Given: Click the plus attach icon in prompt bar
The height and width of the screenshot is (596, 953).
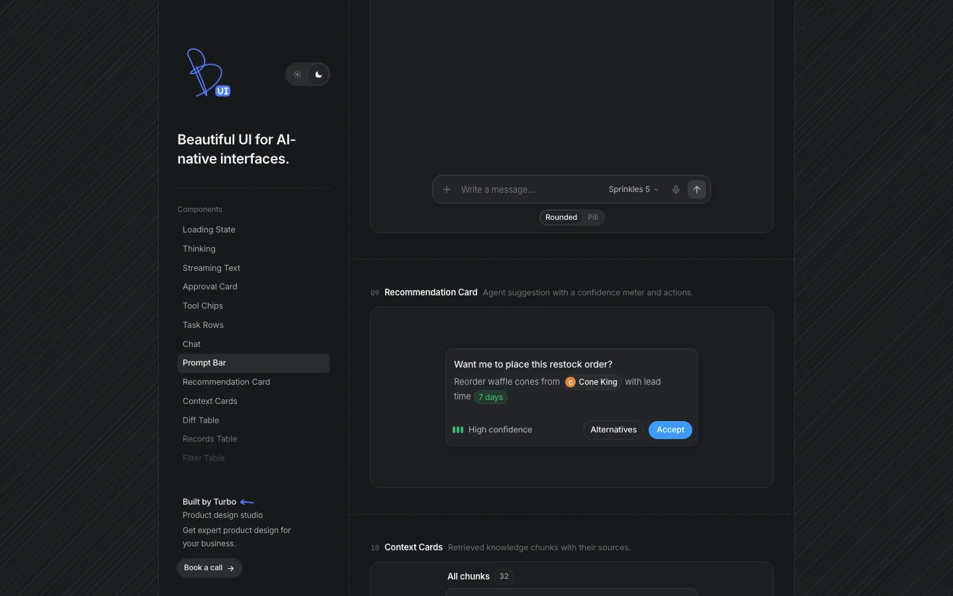Looking at the screenshot, I should 447,189.
